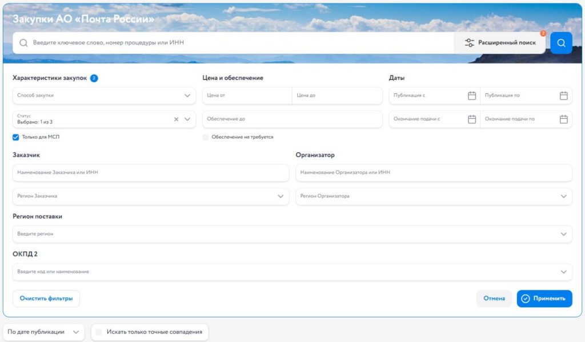This screenshot has width=585, height=342.
Task: Open the Публикация с calendar icon
Action: tap(471, 96)
